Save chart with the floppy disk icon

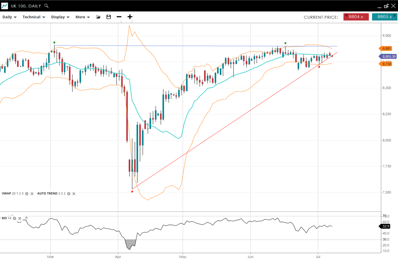pyautogui.click(x=109, y=17)
